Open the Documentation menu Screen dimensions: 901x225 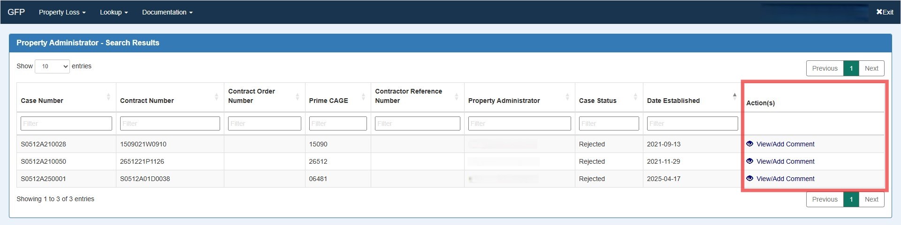point(168,12)
